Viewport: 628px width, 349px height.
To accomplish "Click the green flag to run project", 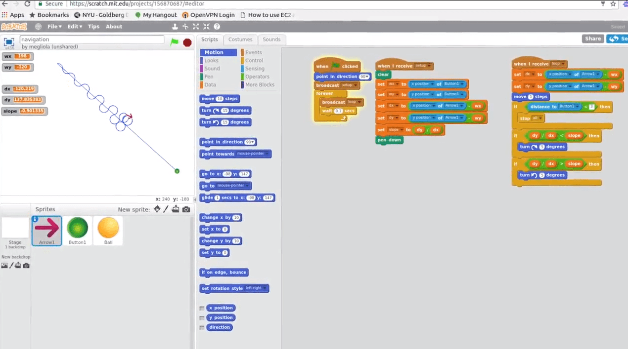I will (174, 42).
